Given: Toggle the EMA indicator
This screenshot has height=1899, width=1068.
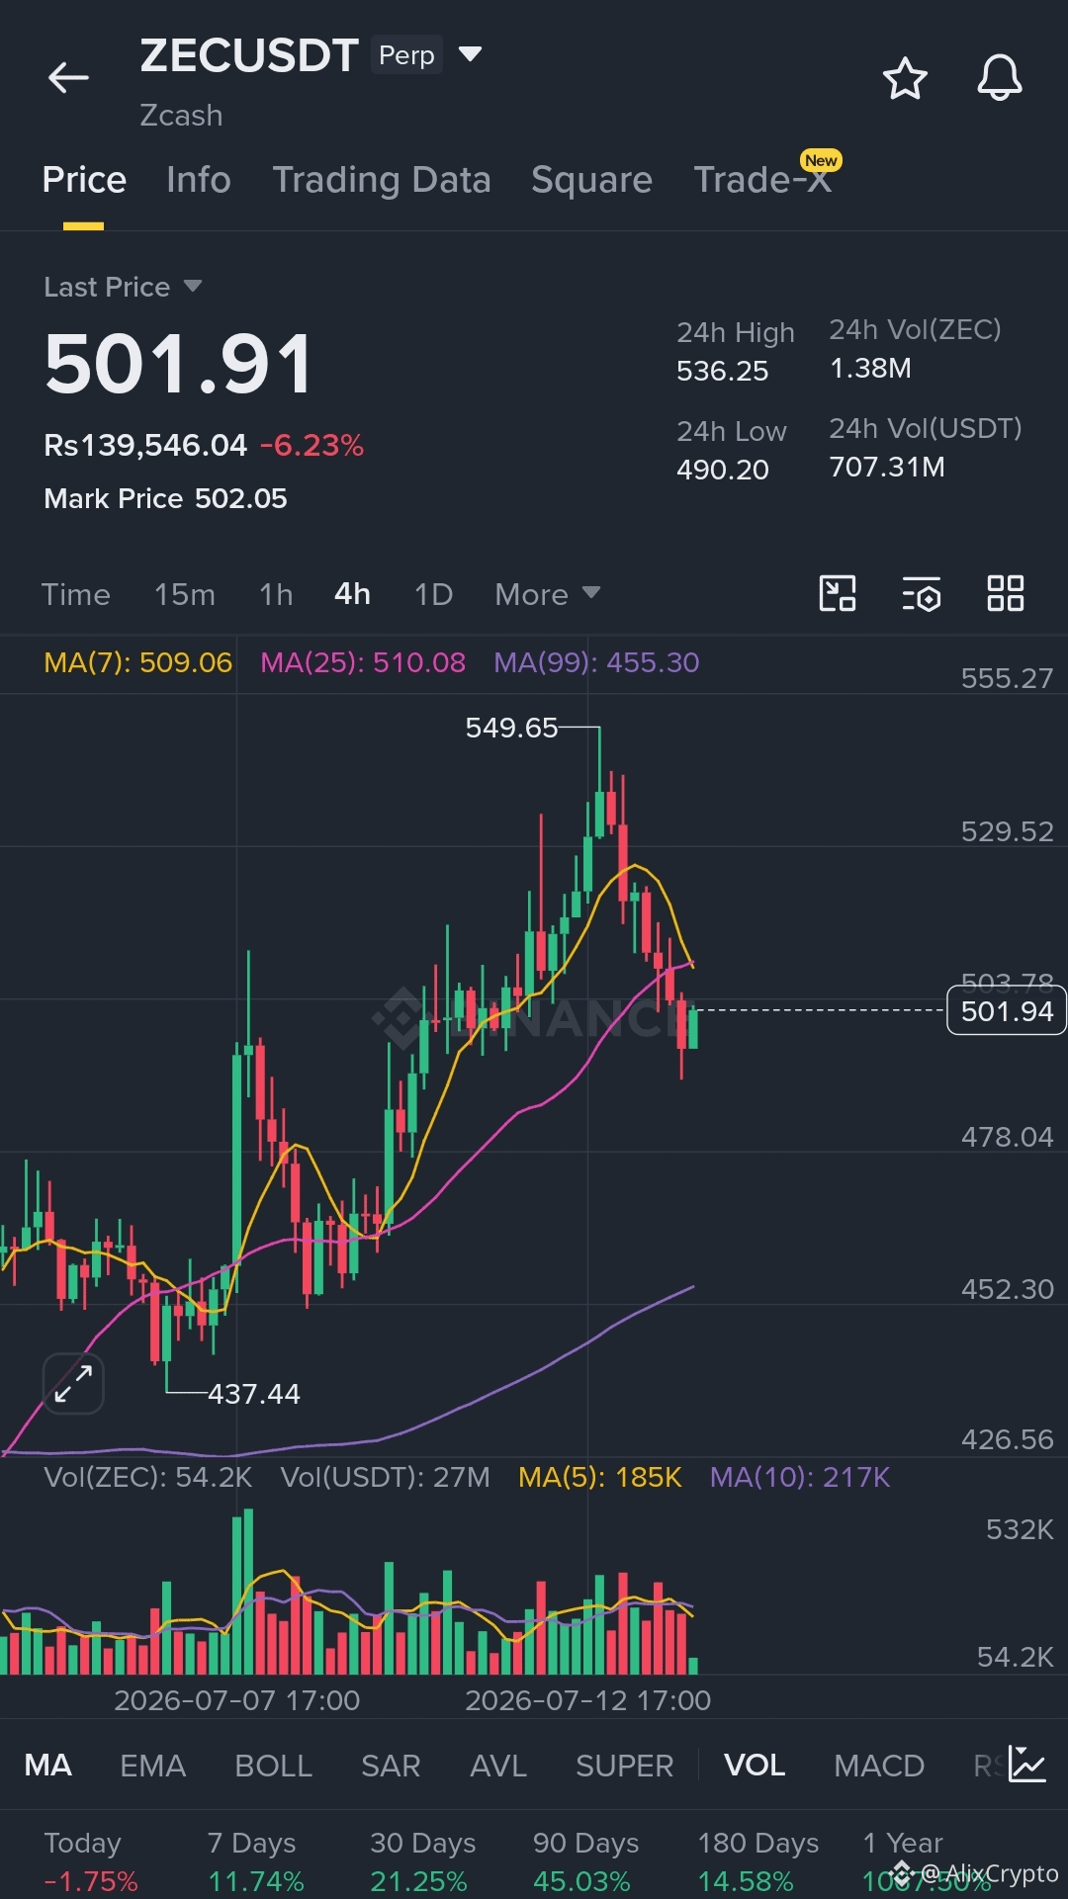Looking at the screenshot, I should [152, 1766].
